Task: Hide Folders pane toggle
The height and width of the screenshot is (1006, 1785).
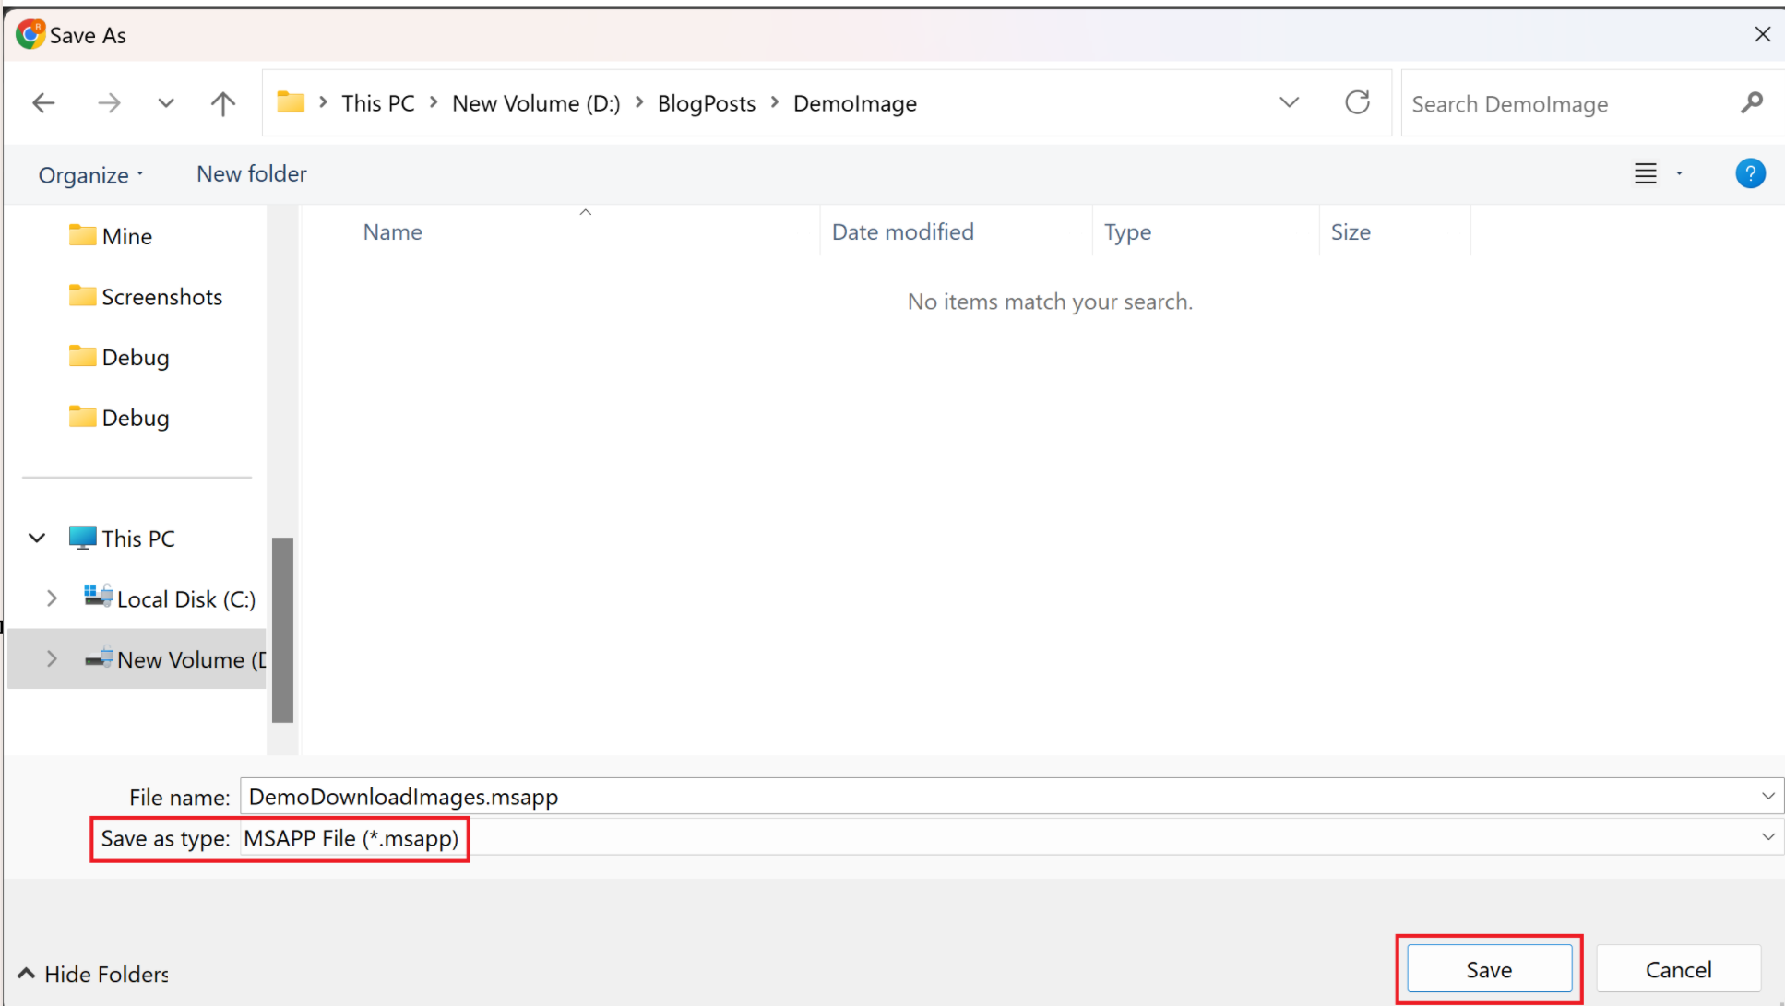Action: (x=92, y=974)
